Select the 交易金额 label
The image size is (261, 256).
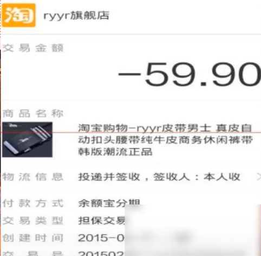tap(33, 48)
